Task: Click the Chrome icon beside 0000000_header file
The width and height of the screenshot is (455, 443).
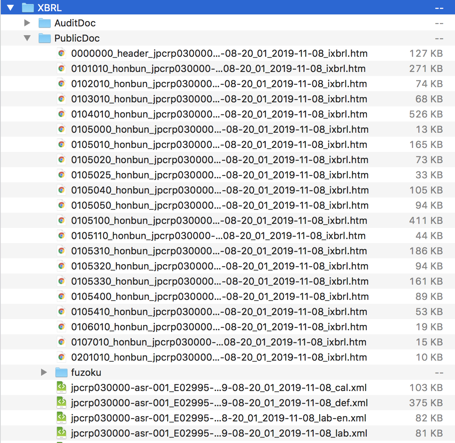Action: (62, 53)
